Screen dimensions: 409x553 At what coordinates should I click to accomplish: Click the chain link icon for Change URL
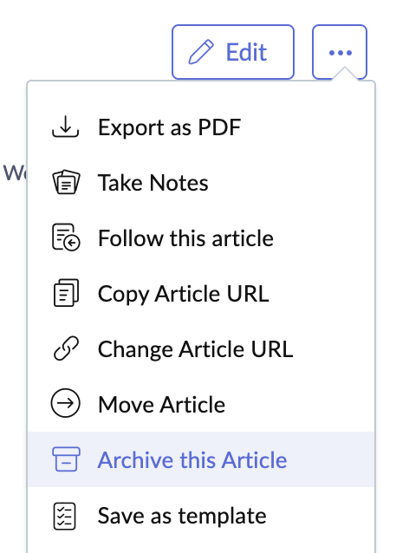click(x=66, y=348)
